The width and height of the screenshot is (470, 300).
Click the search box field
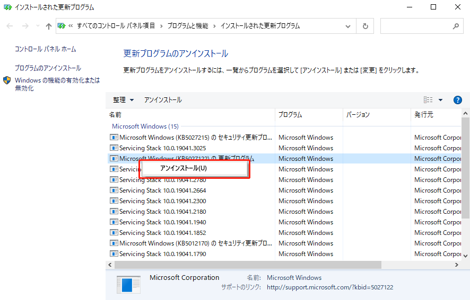[422, 26]
